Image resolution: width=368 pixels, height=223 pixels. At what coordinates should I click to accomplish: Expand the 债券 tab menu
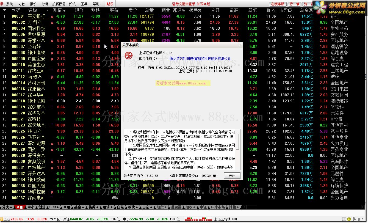(97, 207)
